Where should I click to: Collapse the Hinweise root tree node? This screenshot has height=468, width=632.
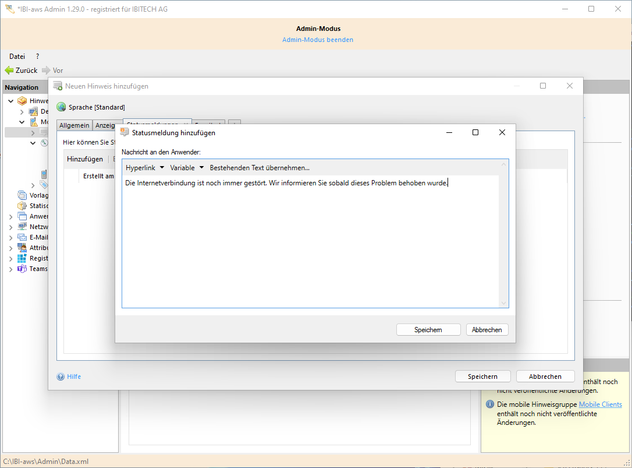(11, 101)
